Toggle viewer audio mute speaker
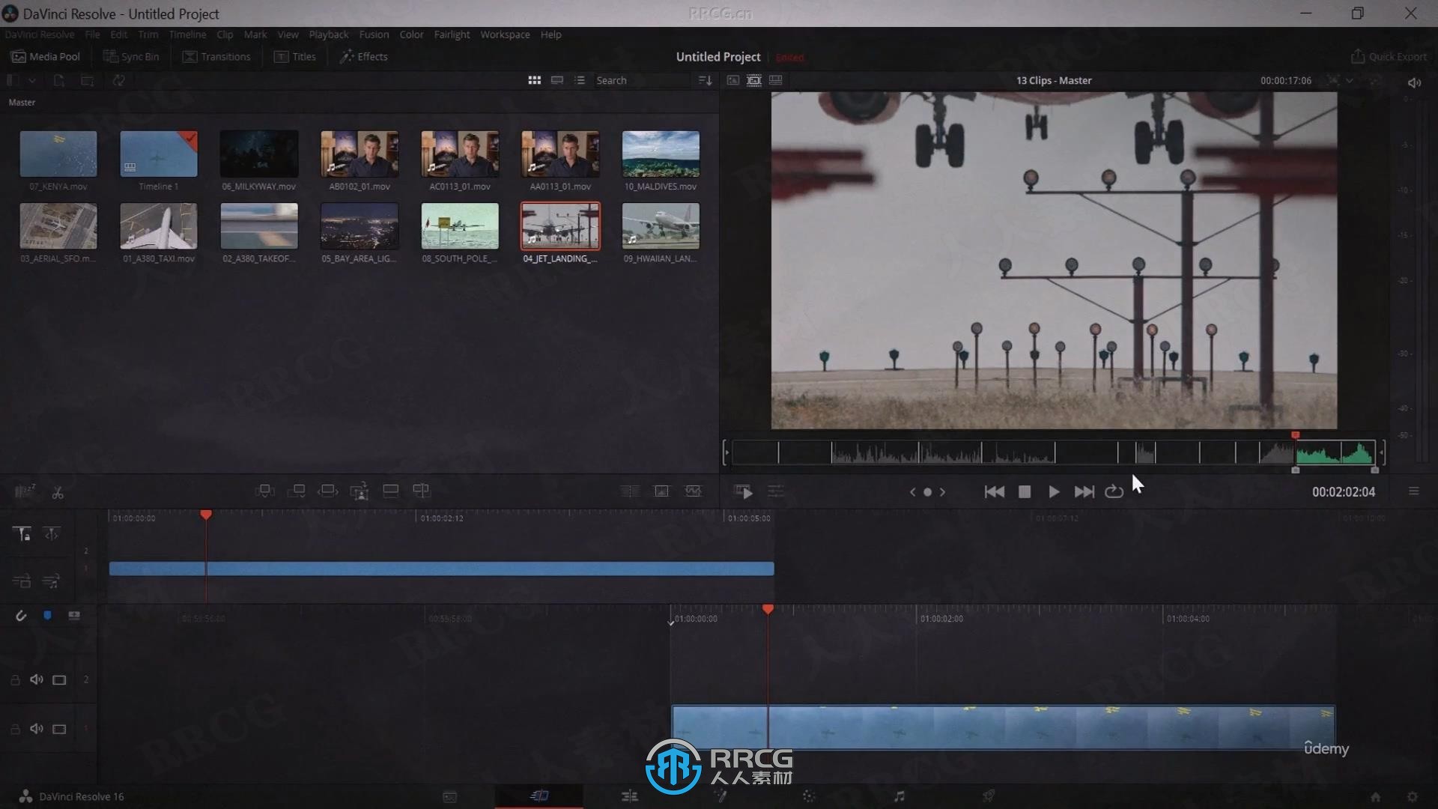1438x809 pixels. (1414, 82)
